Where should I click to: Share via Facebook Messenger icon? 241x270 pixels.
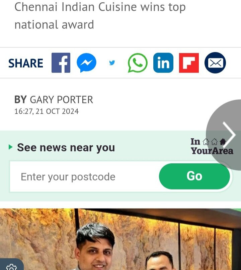[x=86, y=63]
